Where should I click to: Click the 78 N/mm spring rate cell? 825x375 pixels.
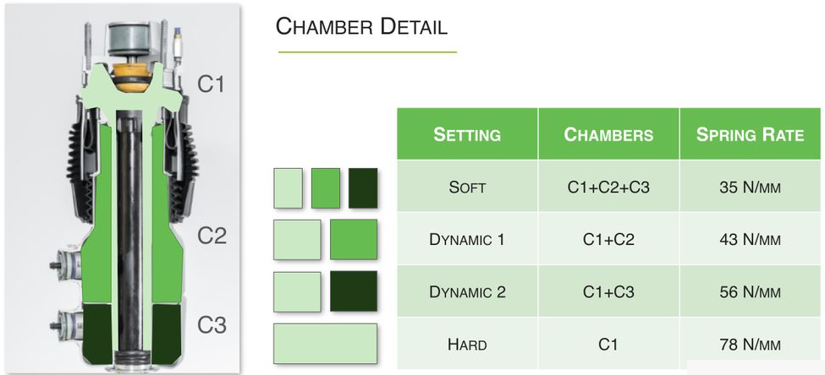pos(751,344)
